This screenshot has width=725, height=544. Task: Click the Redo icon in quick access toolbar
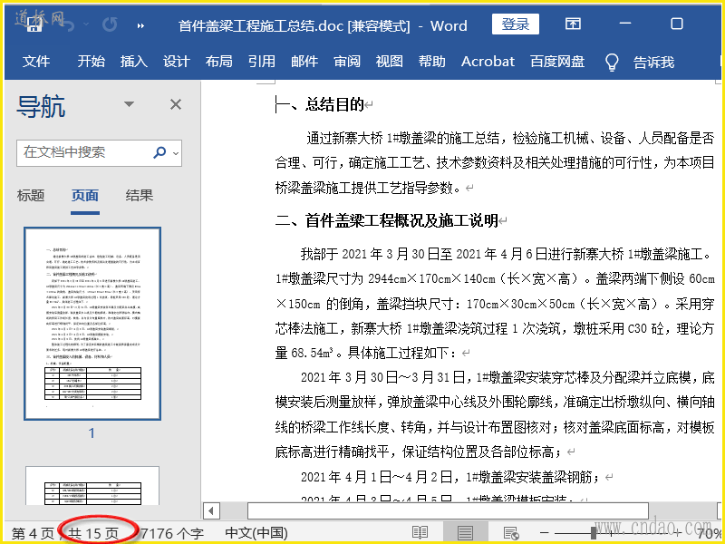click(110, 24)
